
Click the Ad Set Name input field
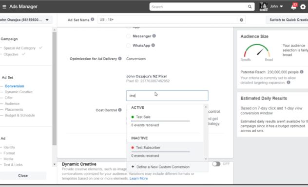pos(172,20)
